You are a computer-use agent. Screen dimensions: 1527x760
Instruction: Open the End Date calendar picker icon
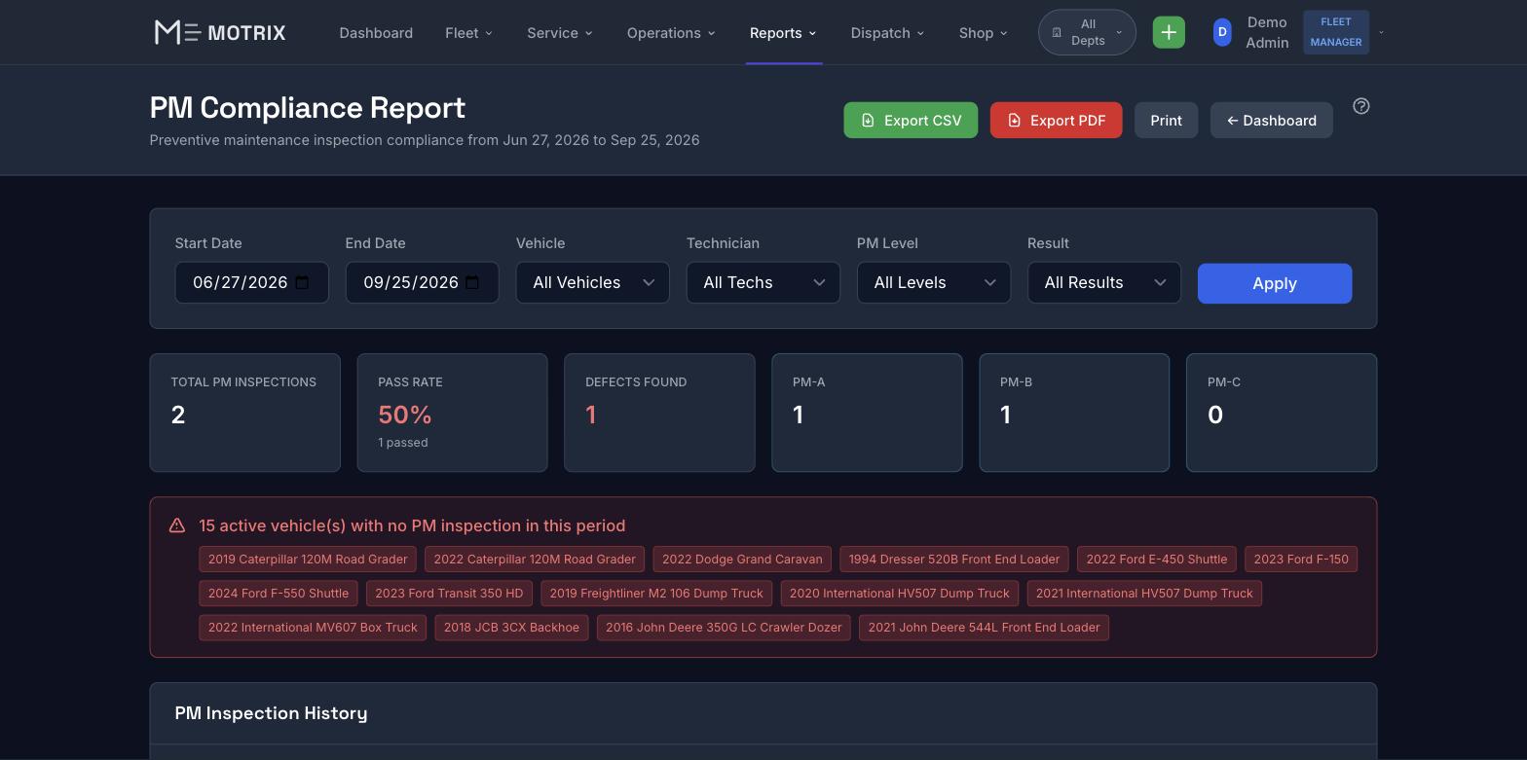(472, 282)
